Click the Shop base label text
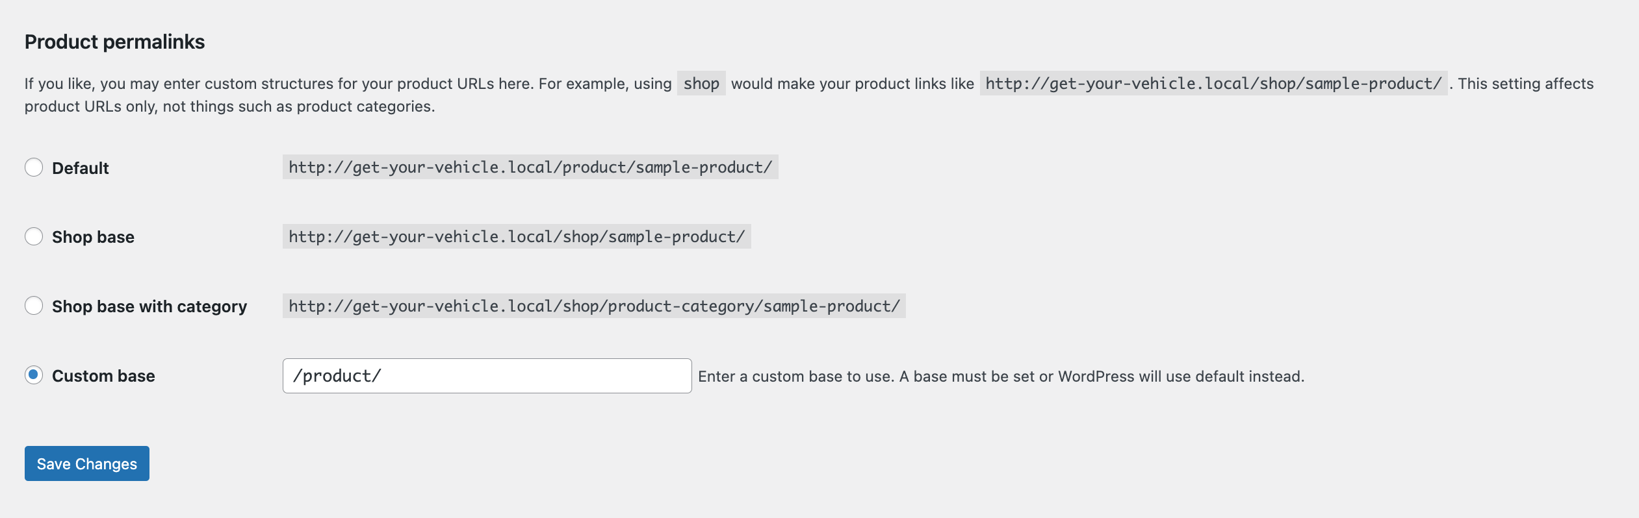 93,237
